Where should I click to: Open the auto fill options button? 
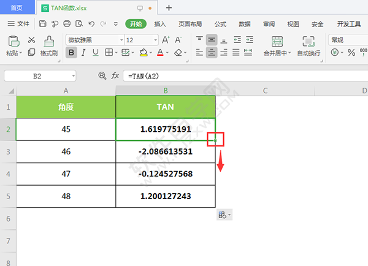click(x=224, y=215)
